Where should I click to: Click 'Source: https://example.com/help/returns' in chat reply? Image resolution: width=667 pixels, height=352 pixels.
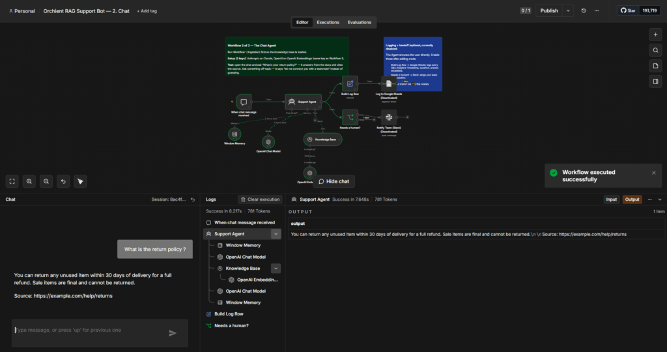click(x=63, y=296)
